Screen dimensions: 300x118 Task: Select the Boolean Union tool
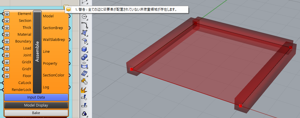click(85, 57)
